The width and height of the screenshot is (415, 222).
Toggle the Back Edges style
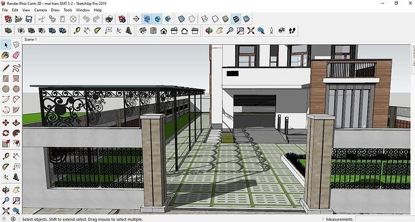pos(192,19)
